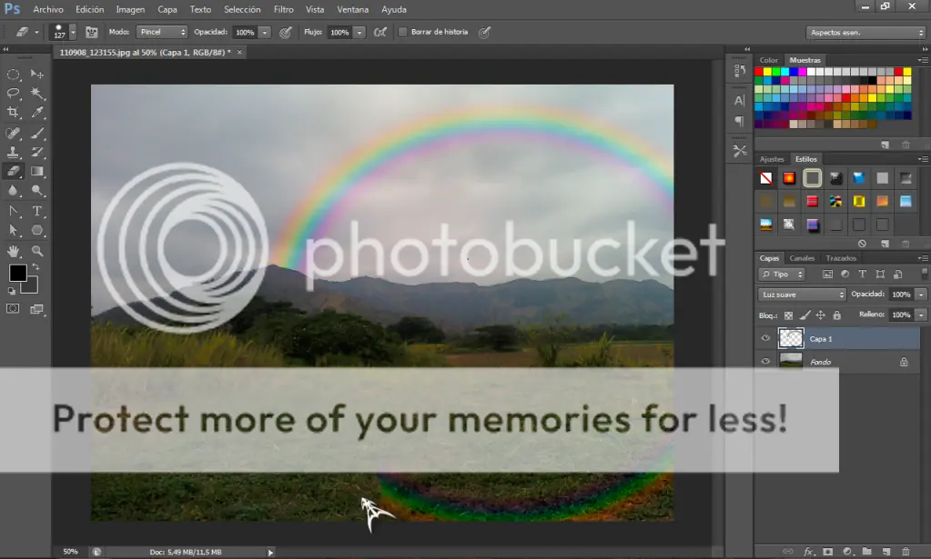Select the Elliptical Marquee tool
The width and height of the screenshot is (931, 559).
point(13,75)
